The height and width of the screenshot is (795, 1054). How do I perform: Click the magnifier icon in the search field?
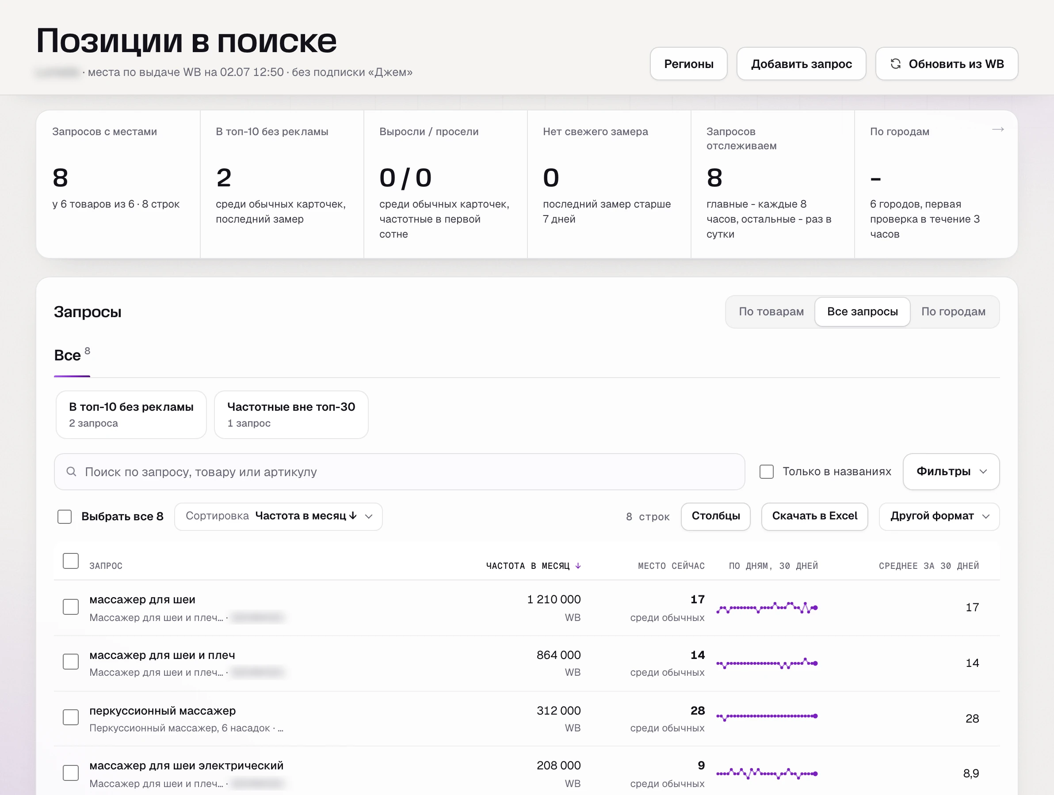(72, 472)
